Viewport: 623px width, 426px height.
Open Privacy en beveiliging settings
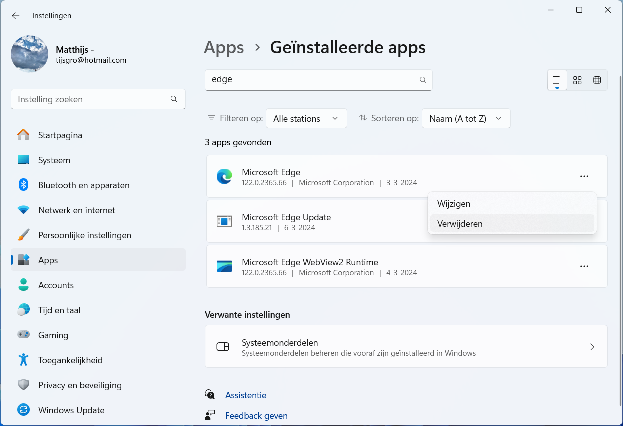[80, 385]
